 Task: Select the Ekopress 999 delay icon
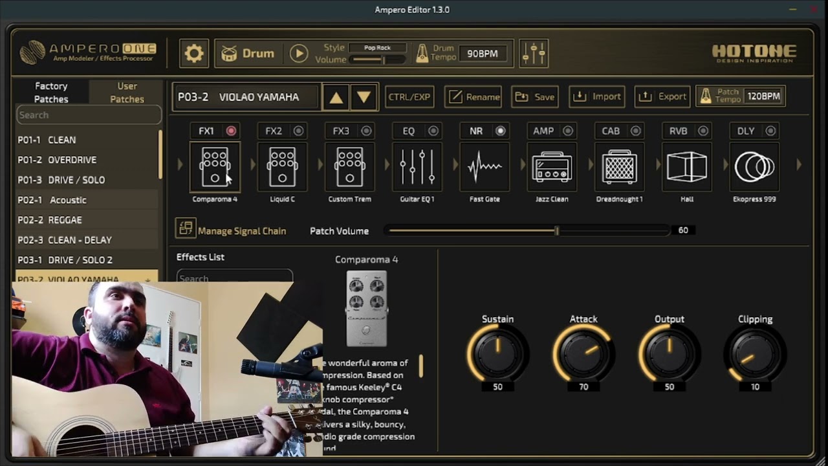[x=754, y=168]
